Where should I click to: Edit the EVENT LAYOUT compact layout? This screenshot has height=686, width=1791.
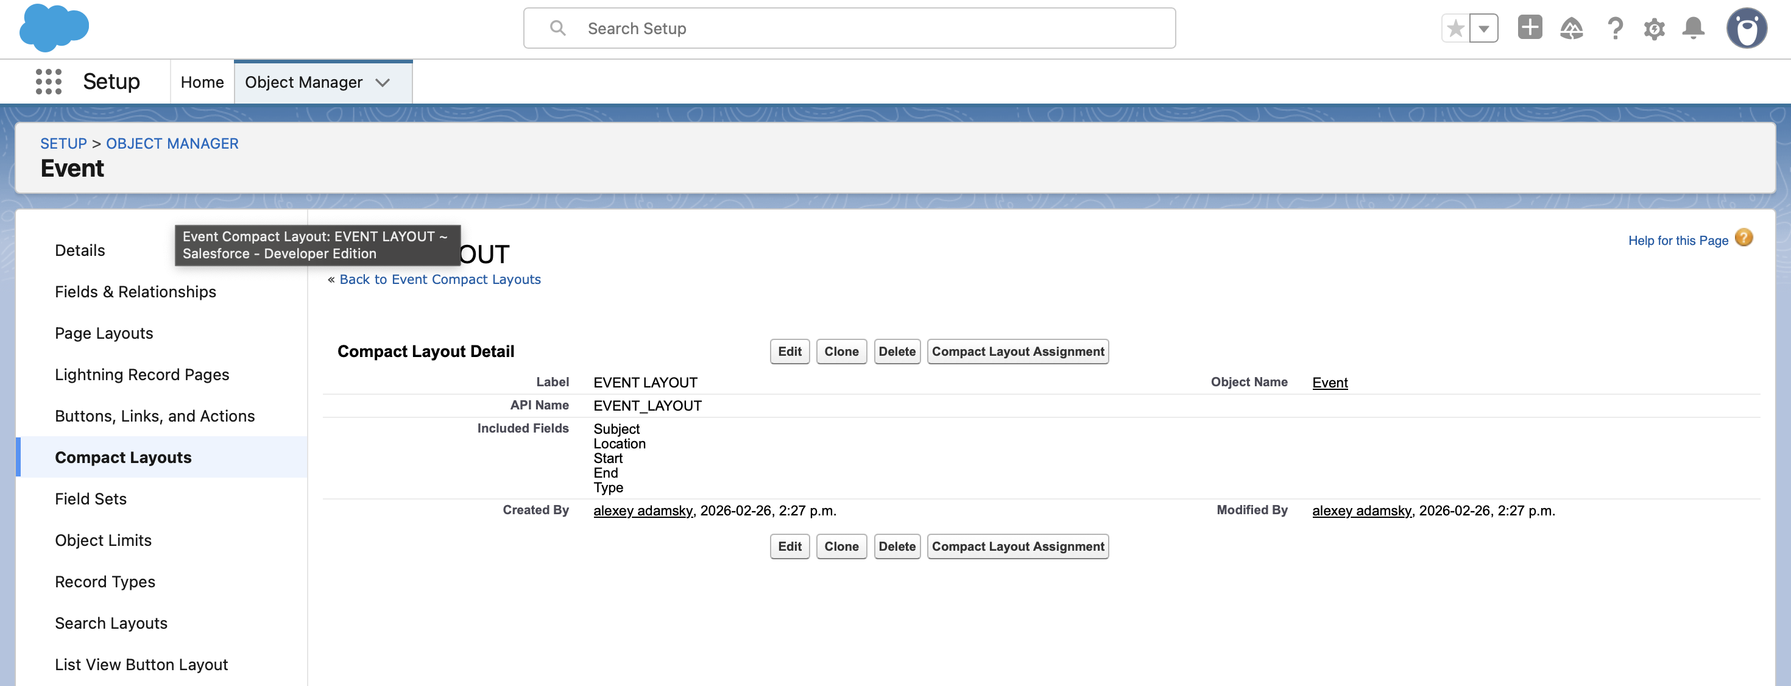(789, 351)
